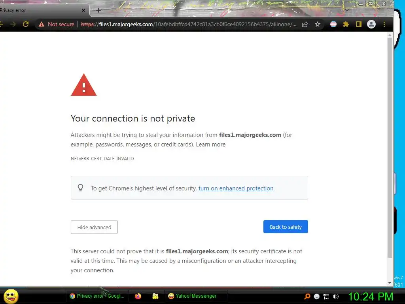Click the vertical scrollbar thumb
405x304 pixels.
point(390,147)
